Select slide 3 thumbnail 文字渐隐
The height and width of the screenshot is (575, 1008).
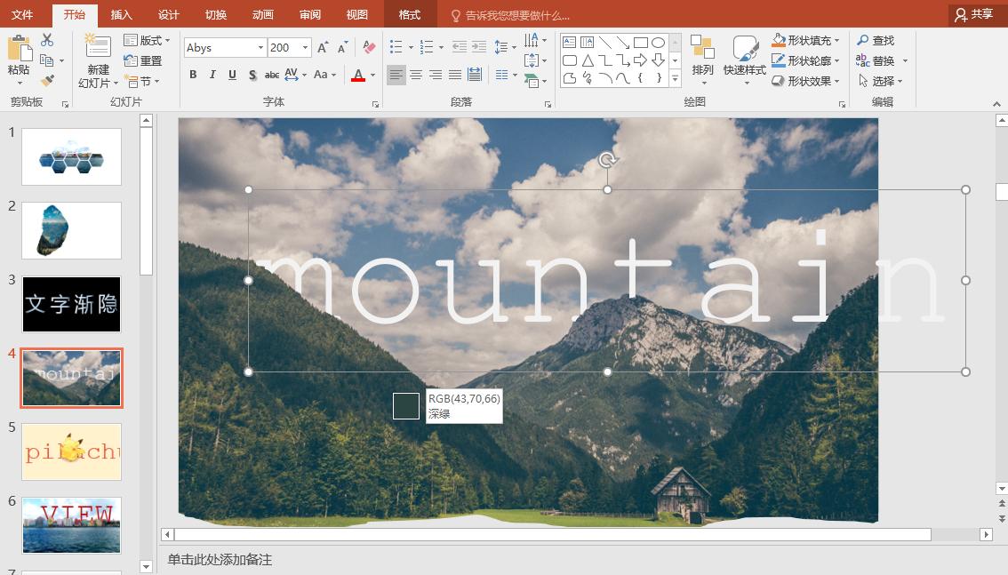click(71, 305)
